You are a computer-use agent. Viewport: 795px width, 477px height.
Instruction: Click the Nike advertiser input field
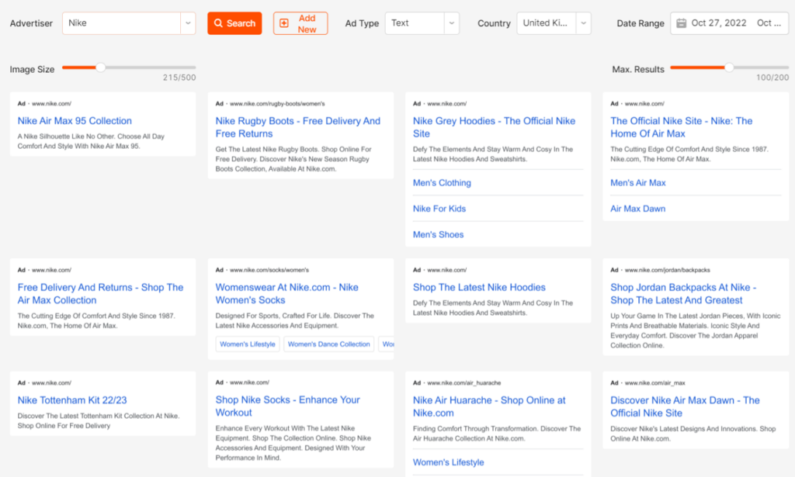(x=122, y=23)
